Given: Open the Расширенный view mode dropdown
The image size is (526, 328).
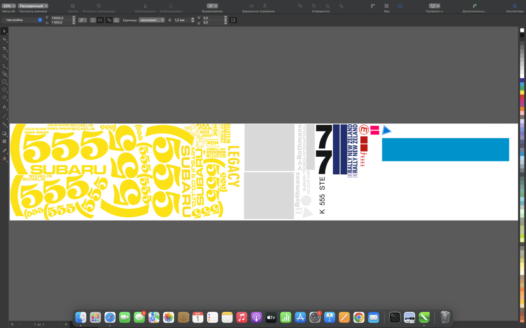Looking at the screenshot, I should tap(33, 6).
